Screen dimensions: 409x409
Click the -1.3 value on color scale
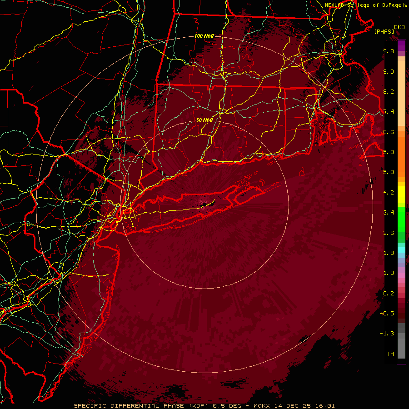coord(387,334)
